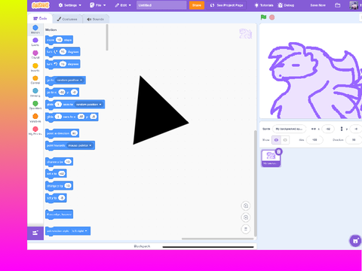Open the Settings menu

[x=70, y=5]
